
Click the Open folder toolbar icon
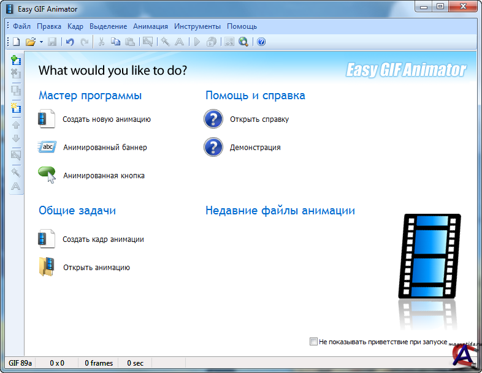click(x=30, y=42)
